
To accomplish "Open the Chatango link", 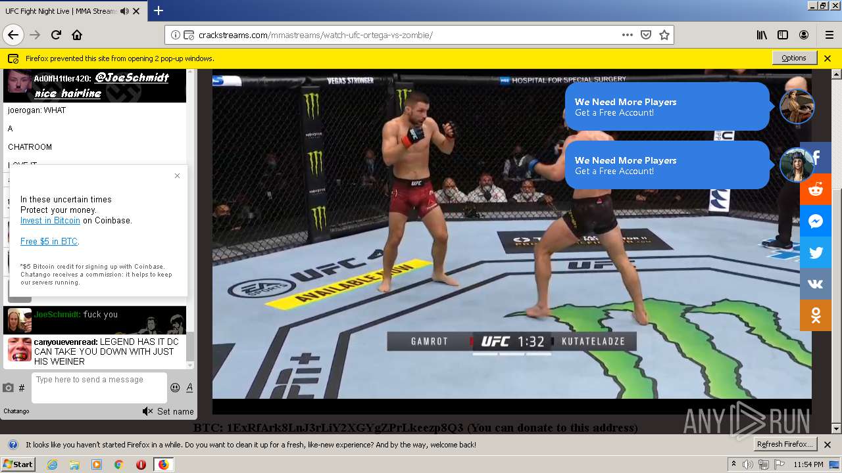I will pos(16,411).
